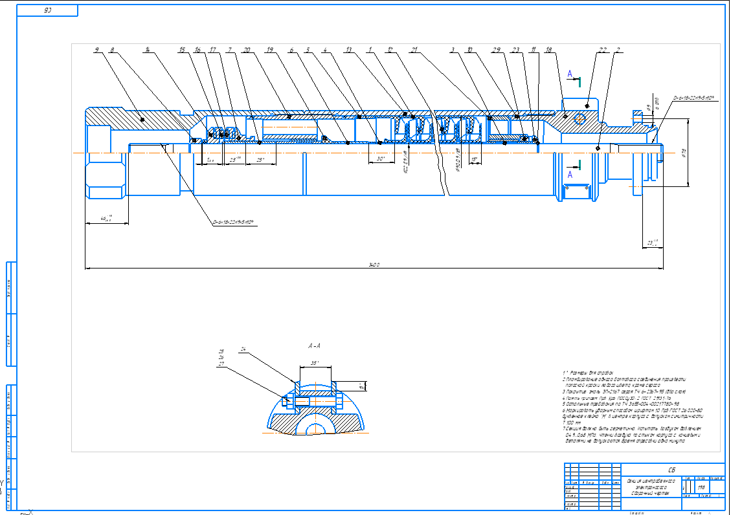Click part callout number 9
This screenshot has height=515, width=731.
[x=97, y=49]
